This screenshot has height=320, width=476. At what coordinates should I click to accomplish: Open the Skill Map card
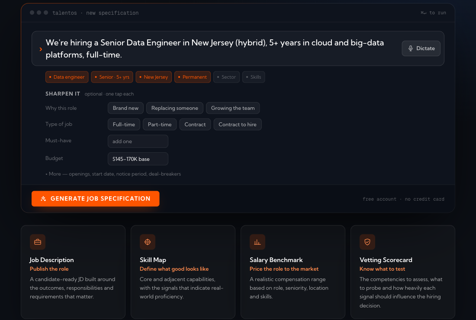click(x=183, y=272)
